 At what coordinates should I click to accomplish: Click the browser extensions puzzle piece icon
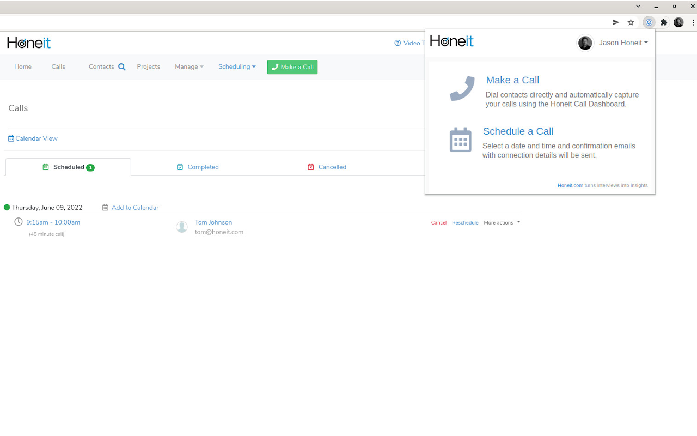664,22
